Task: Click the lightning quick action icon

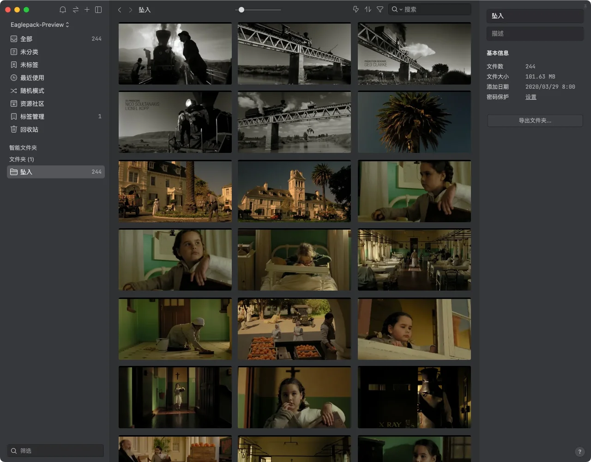Action: 356,9
